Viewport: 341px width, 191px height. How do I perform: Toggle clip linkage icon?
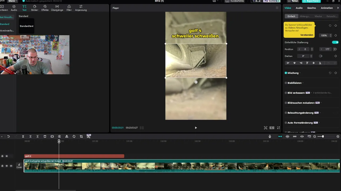click(x=295, y=136)
